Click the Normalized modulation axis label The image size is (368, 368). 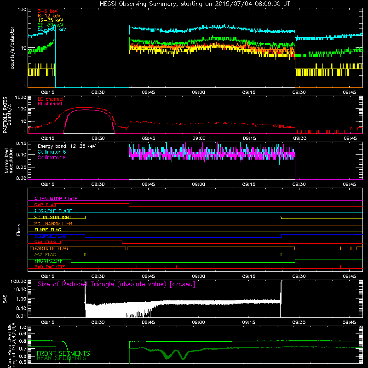(x=9, y=161)
